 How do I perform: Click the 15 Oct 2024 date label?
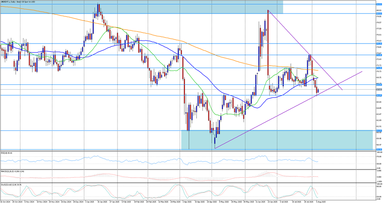pos(6,202)
